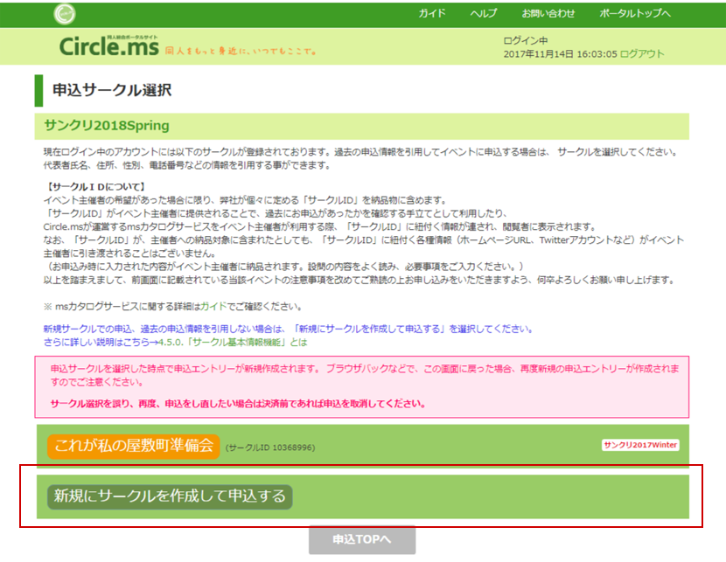The height and width of the screenshot is (562, 726).
Task: Click the 申込サークル選択 page heading
Action: point(112,90)
